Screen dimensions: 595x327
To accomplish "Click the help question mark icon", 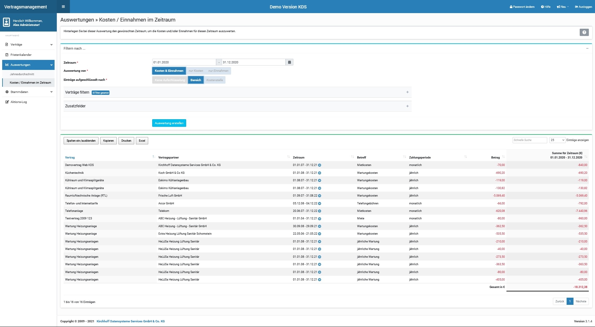I will 584,32.
